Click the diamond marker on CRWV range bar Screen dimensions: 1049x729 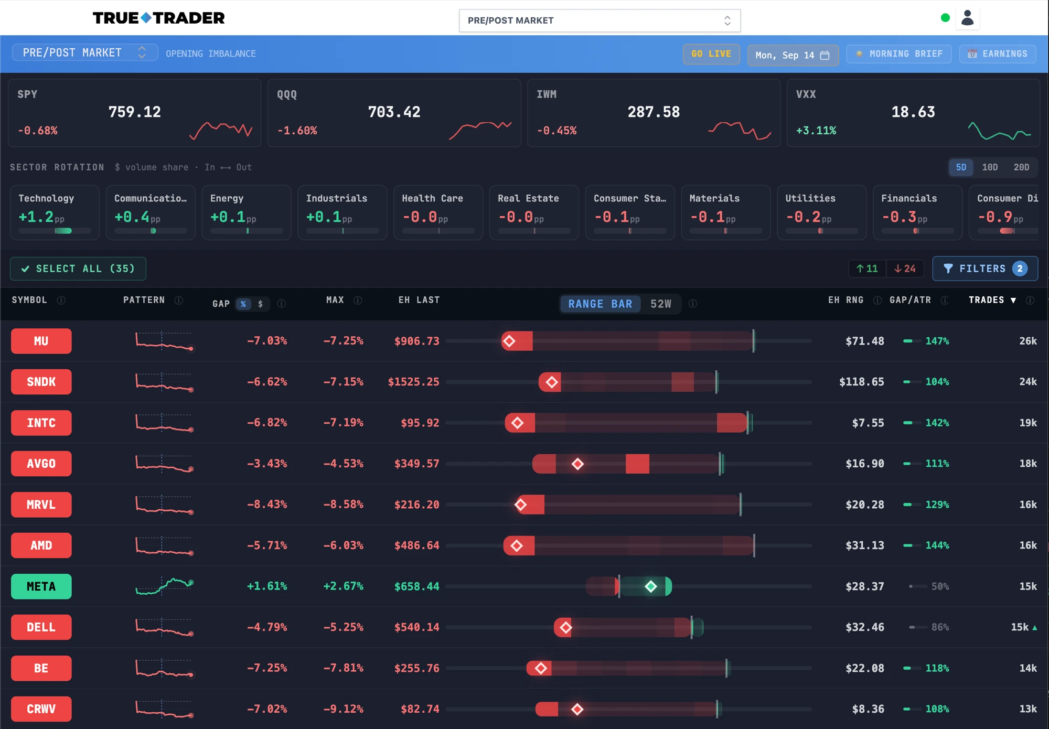tap(577, 709)
